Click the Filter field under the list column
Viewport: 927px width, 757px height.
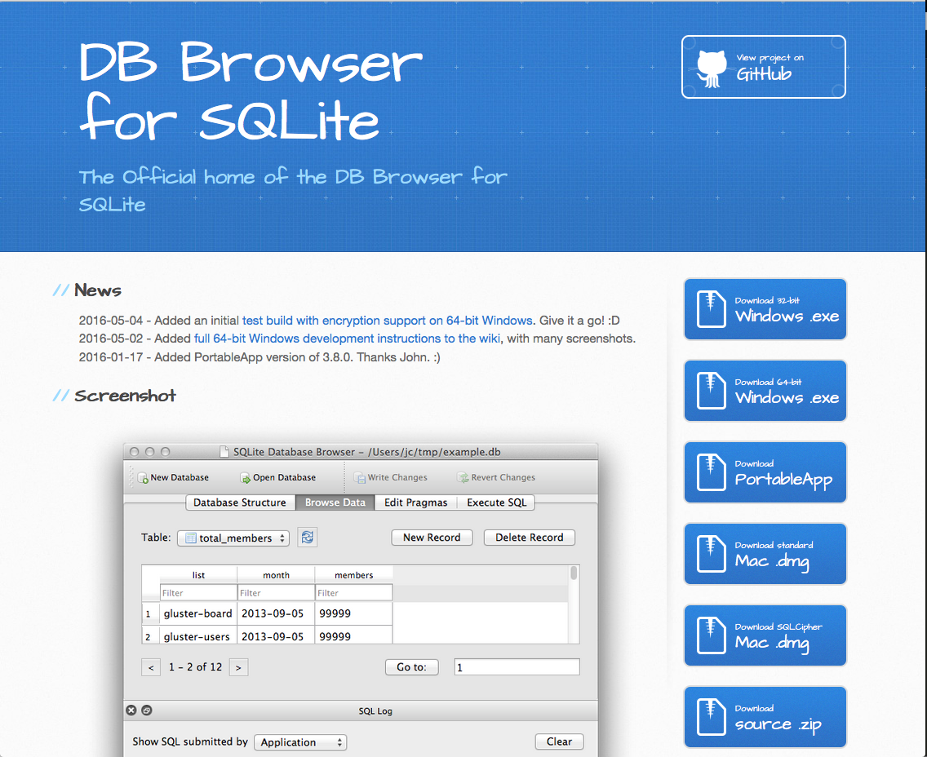tap(197, 592)
